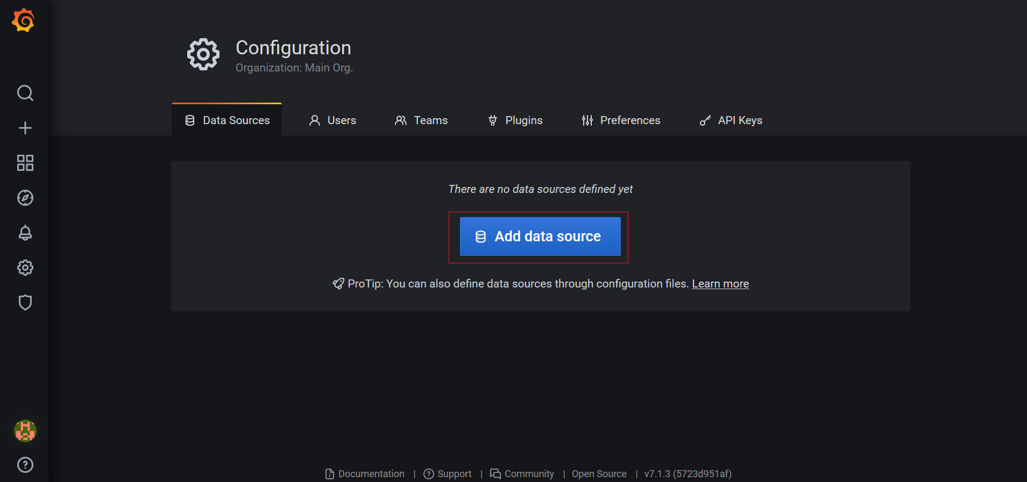This screenshot has width=1027, height=482.
Task: Click the Grafana logo home icon
Action: (24, 20)
